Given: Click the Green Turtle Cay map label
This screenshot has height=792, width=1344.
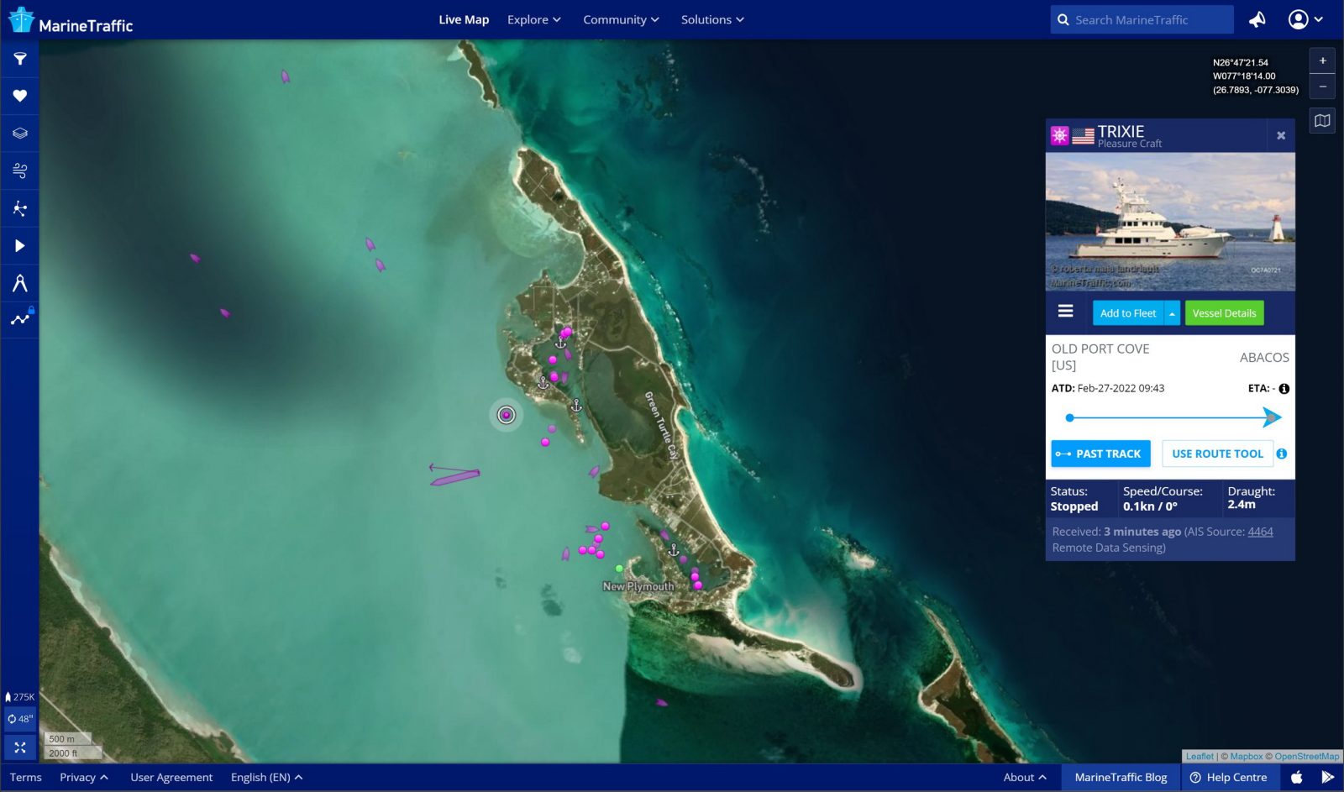Looking at the screenshot, I should point(660,425).
